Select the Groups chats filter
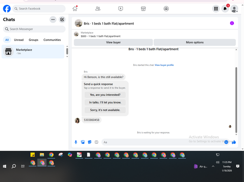Screen dimensions: 244x182 (34, 40)
